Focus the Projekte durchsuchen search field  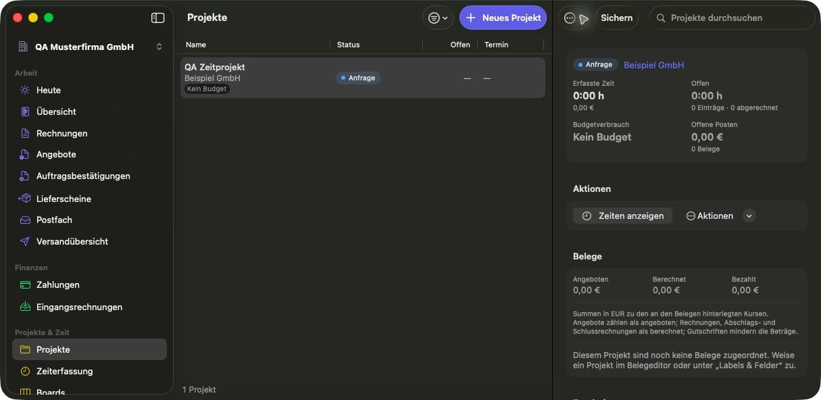click(732, 18)
